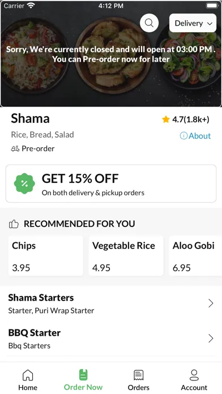The width and height of the screenshot is (222, 394).
Task: Open the Delivery dropdown
Action: coord(193,23)
